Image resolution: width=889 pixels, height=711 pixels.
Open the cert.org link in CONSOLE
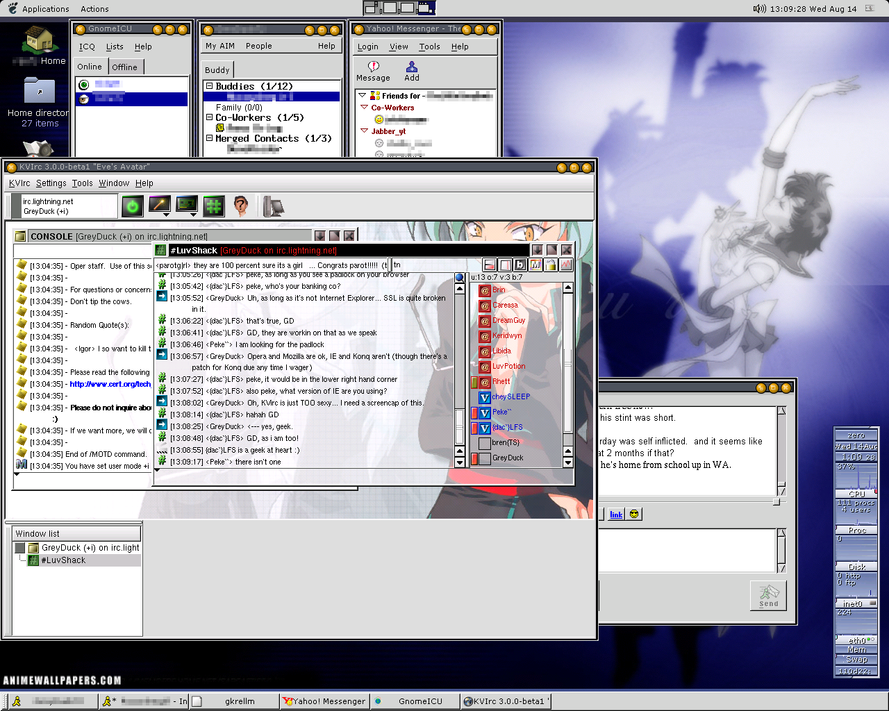coord(110,384)
